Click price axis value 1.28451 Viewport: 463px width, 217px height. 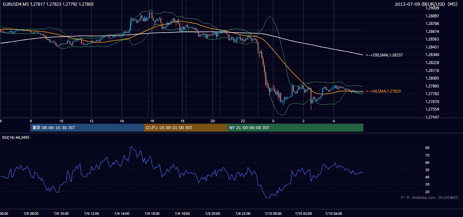[x=432, y=47]
